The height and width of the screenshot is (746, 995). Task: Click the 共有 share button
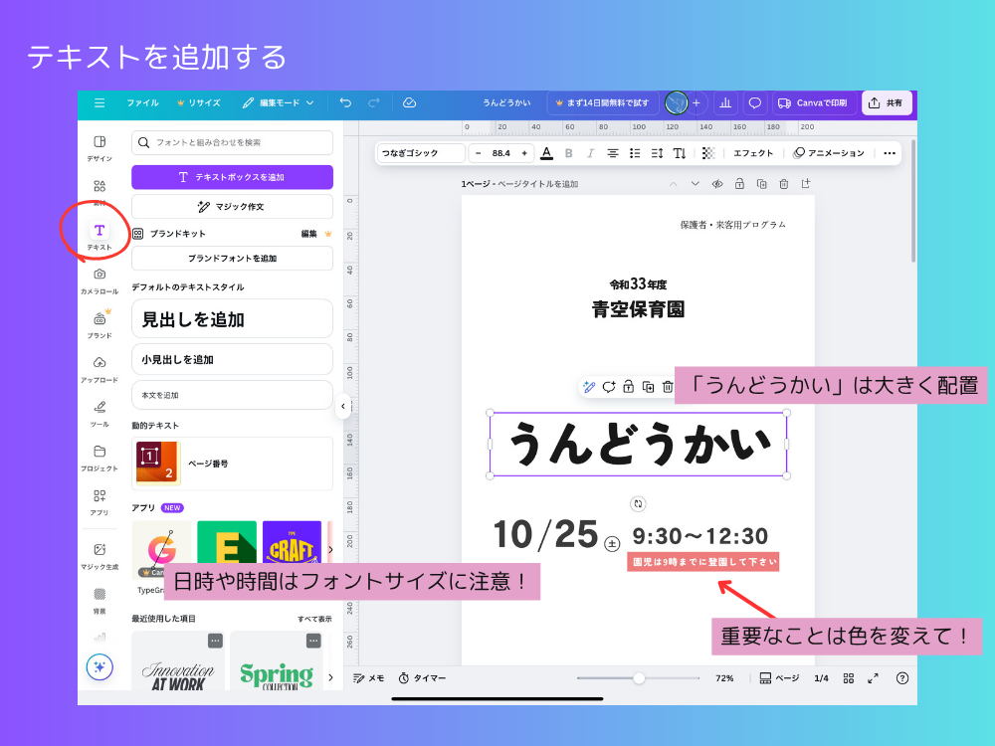tap(887, 102)
